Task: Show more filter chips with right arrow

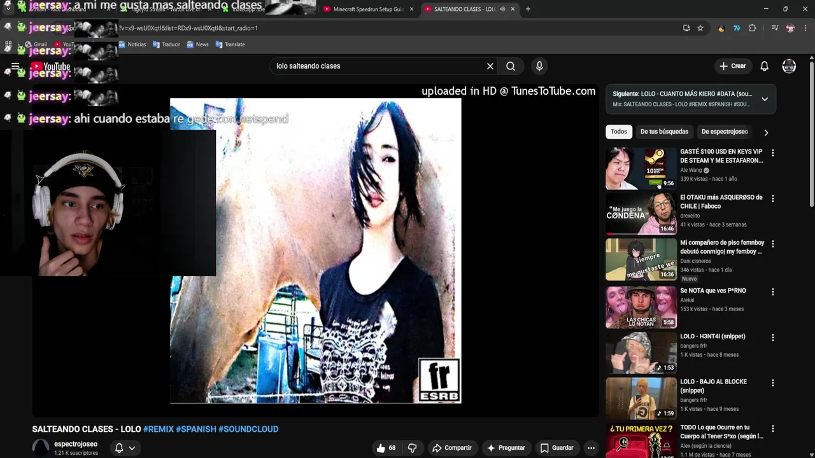Action: click(x=766, y=132)
